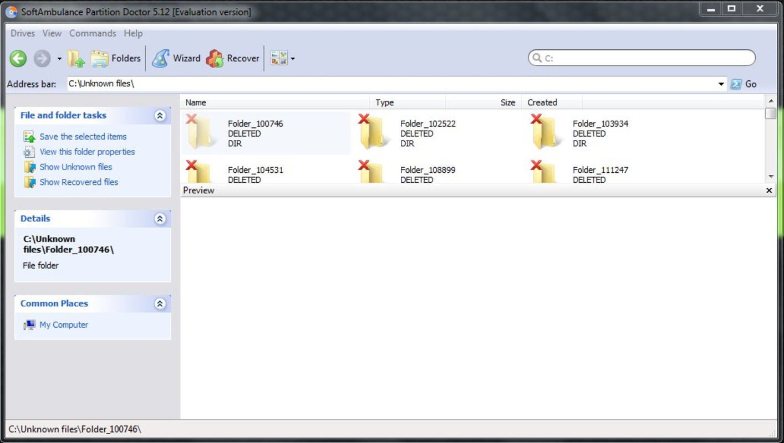Open the Drives menu
The width and height of the screenshot is (784, 443).
[23, 33]
